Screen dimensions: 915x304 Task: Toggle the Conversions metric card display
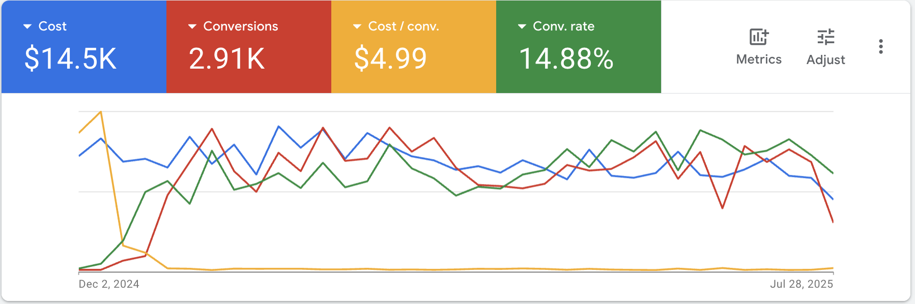[248, 46]
